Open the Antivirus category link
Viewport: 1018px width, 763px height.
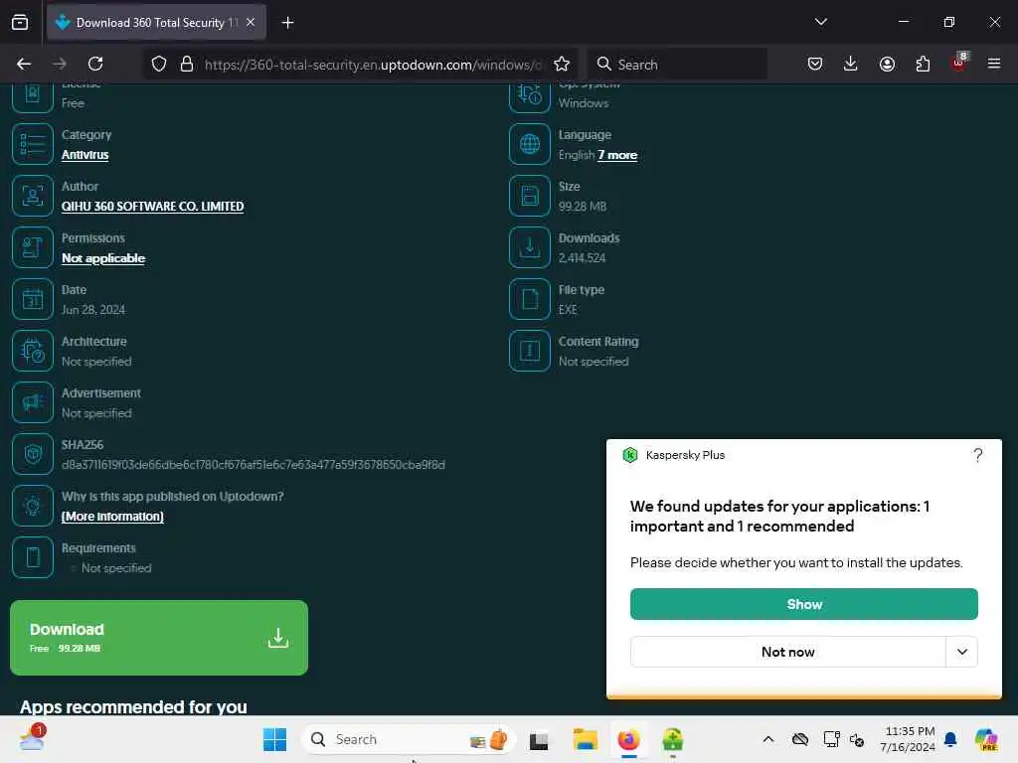click(85, 154)
